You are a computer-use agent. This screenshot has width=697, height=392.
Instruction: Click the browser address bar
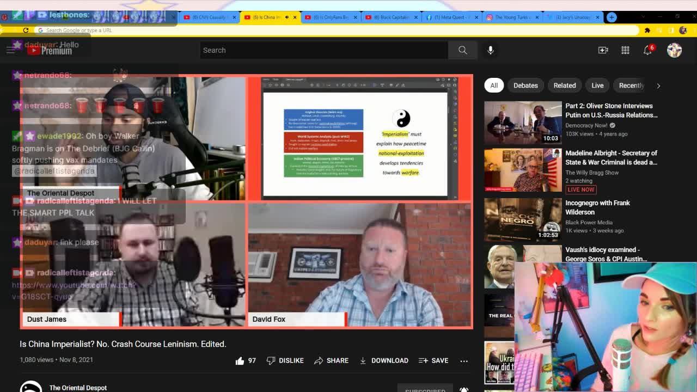(338, 30)
